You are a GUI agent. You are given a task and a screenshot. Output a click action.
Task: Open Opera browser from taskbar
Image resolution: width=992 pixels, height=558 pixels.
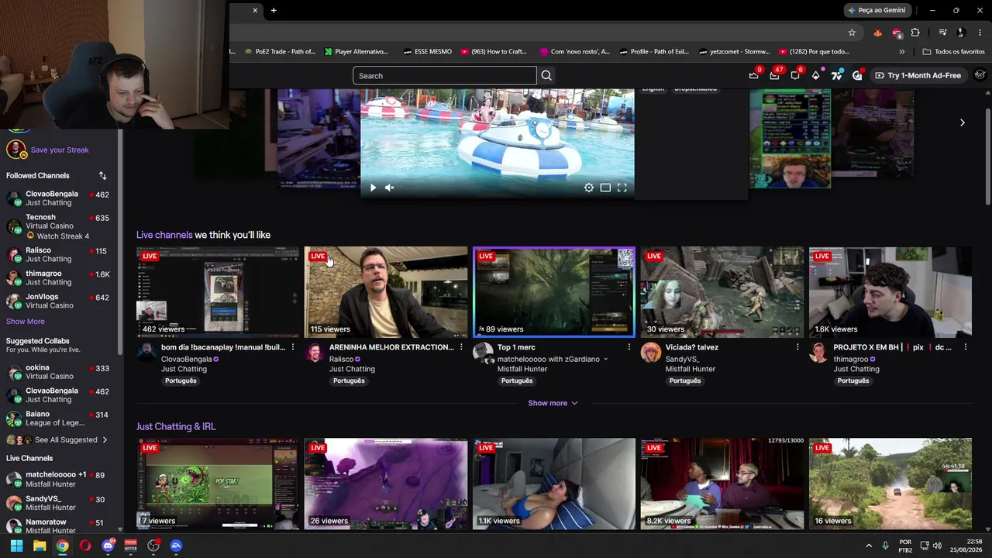tap(85, 546)
